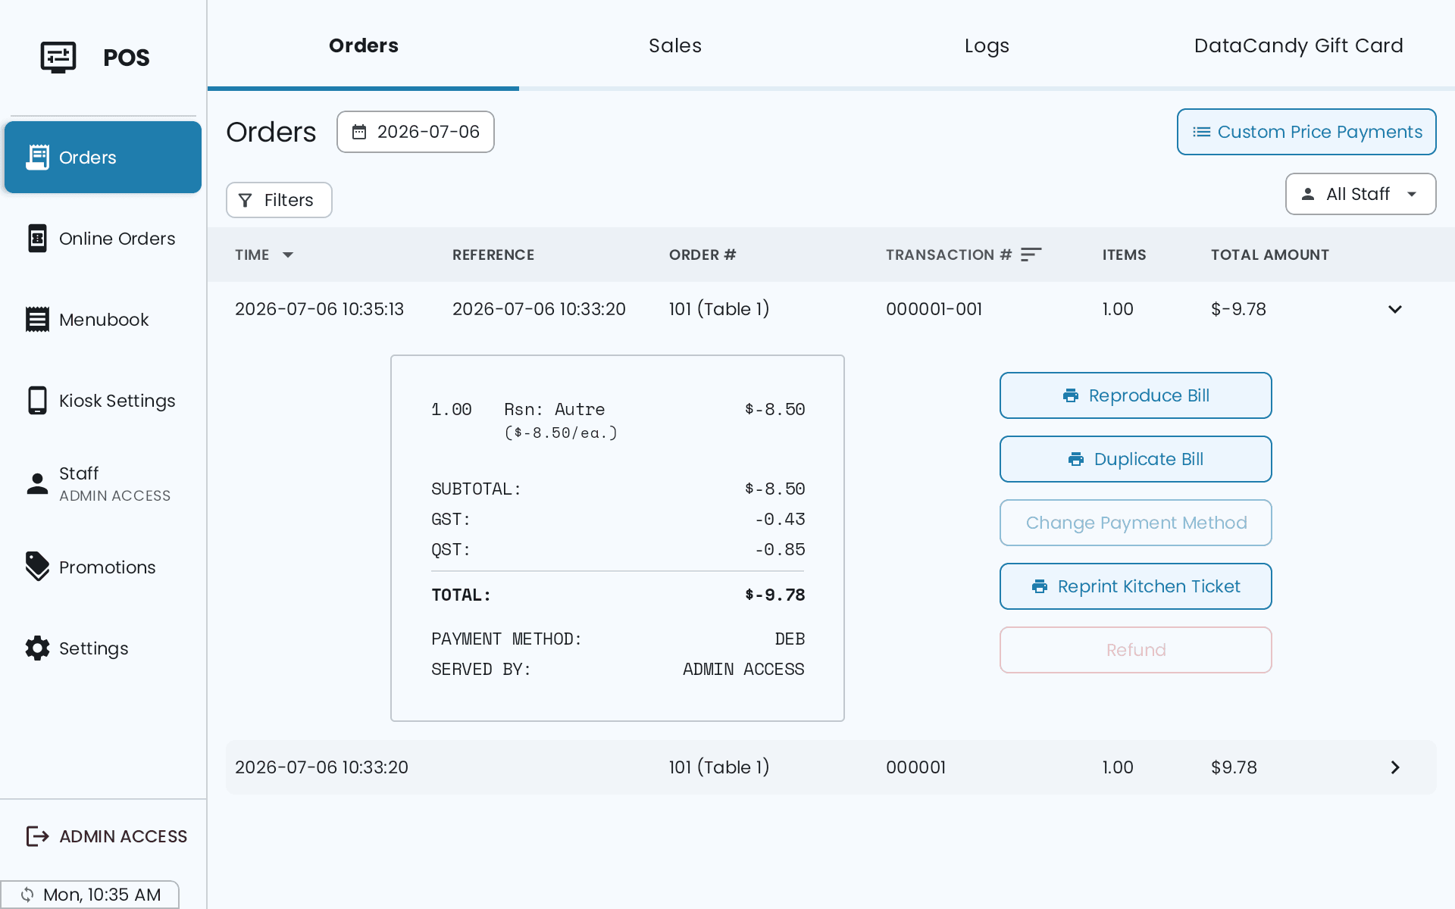This screenshot has width=1455, height=909.
Task: Click ADMIN ACCESS logout label
Action: tap(124, 836)
